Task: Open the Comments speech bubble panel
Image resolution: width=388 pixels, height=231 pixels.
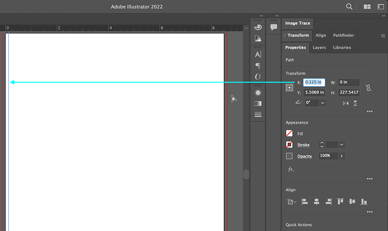Action: coord(273,27)
